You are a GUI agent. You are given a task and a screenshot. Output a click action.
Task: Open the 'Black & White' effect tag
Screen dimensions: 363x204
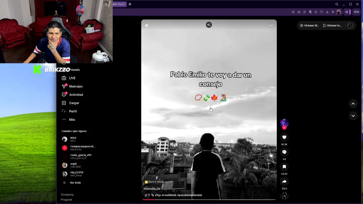[x=154, y=182]
